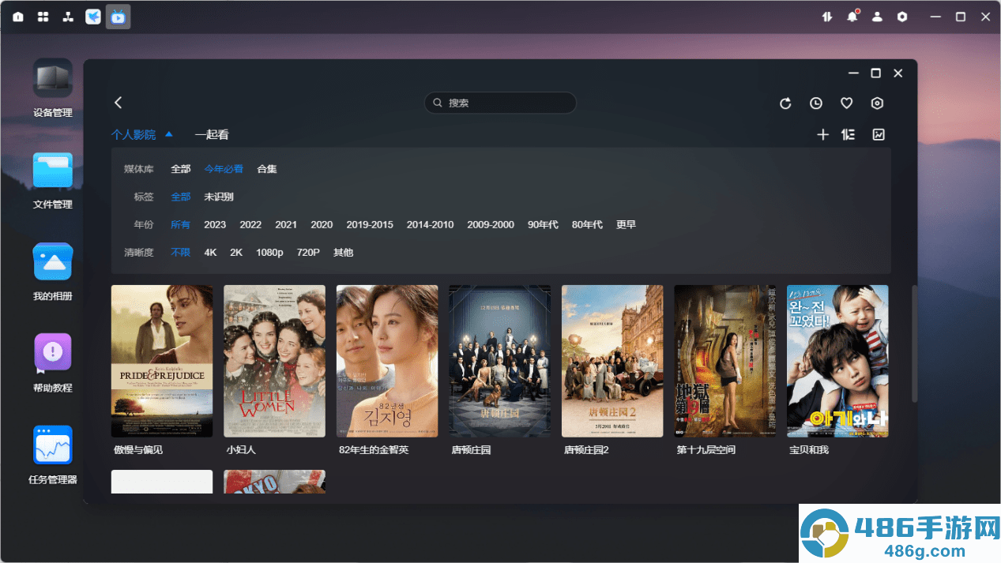Open the transfer arrows icon in the top bar
Viewport: 1001px width, 563px height.
point(827,17)
